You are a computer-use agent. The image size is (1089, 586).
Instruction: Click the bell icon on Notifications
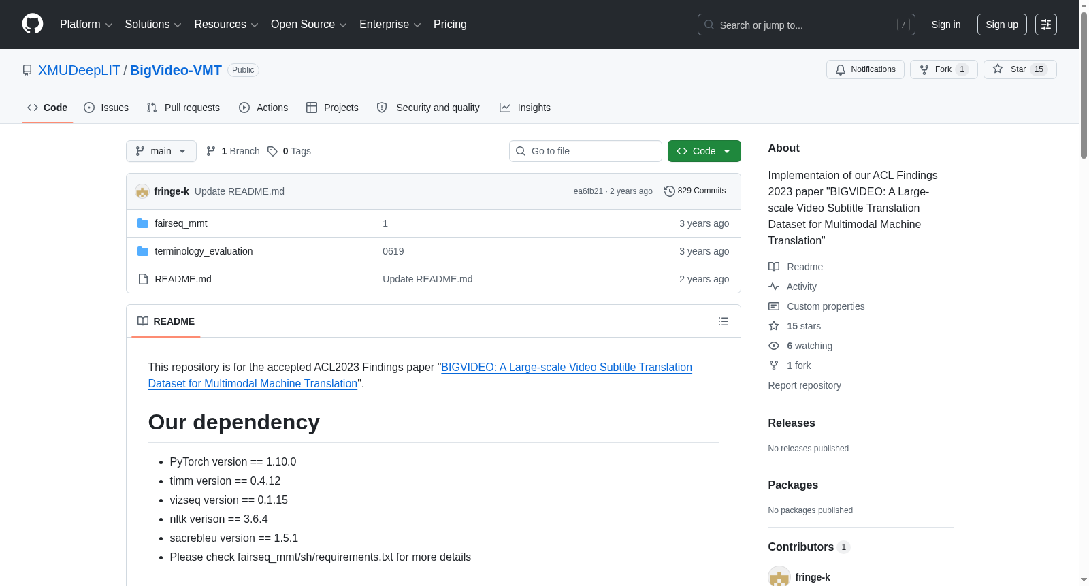(x=841, y=69)
